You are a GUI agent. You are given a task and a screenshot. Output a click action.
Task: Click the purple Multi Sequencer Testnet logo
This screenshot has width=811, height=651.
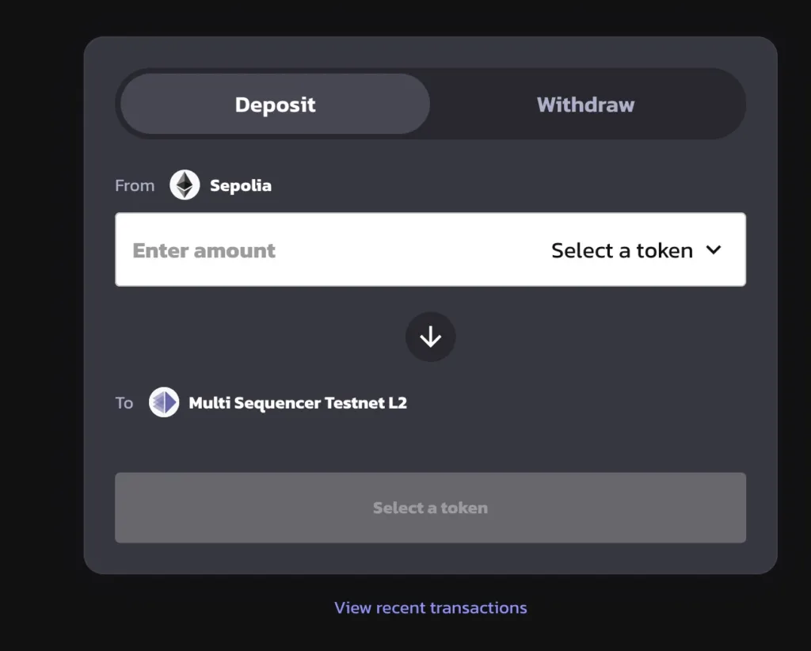point(164,402)
